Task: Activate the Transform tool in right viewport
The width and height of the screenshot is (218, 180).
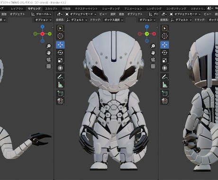Action: point(164,68)
